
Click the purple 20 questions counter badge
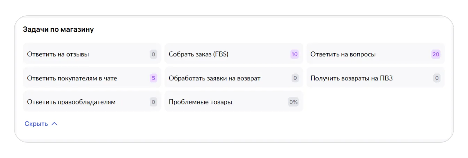click(x=436, y=54)
